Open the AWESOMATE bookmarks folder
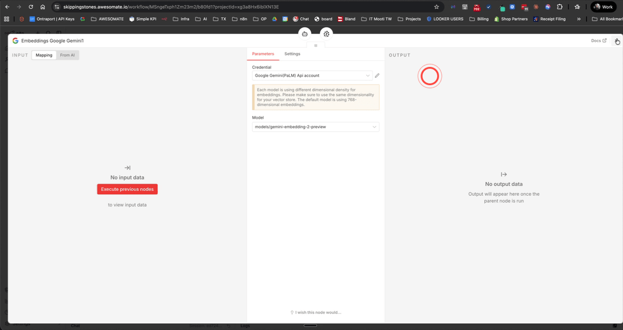The width and height of the screenshot is (623, 330). tap(107, 19)
